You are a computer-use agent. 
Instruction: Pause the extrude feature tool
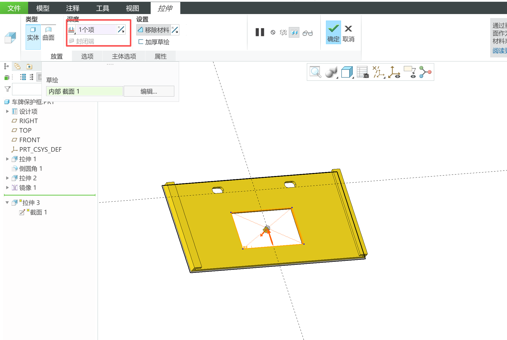coord(260,32)
